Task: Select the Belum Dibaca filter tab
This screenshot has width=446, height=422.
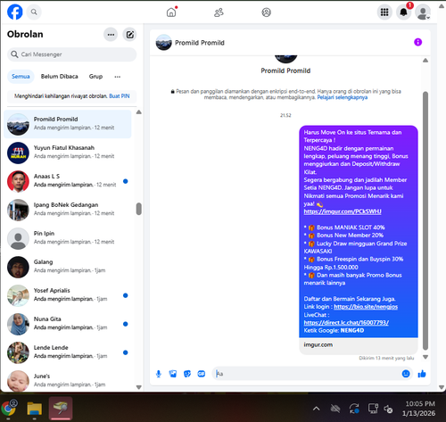Action: 60,77
